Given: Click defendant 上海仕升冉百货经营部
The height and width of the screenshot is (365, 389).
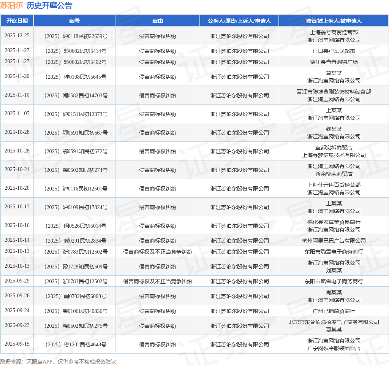Looking at the screenshot, I should point(334,185).
